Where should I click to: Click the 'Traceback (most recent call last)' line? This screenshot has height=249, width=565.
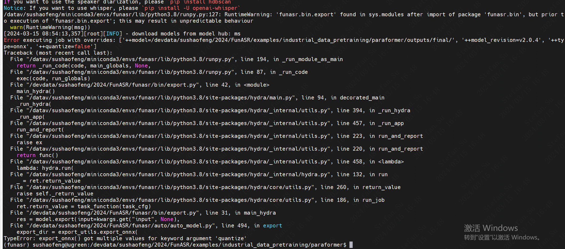[x=58, y=53]
